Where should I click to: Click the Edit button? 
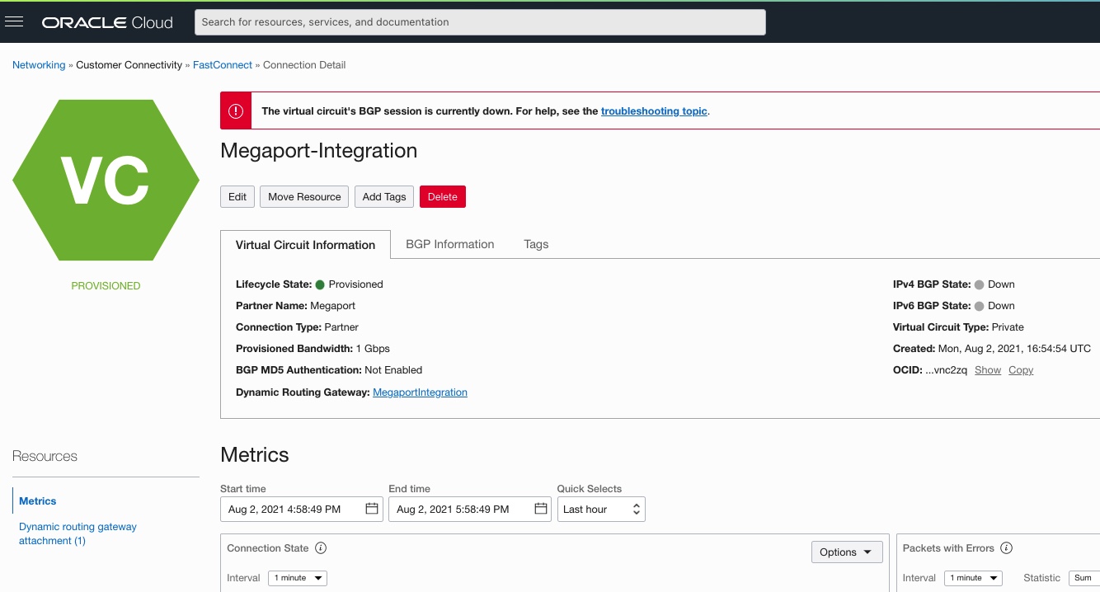237,197
